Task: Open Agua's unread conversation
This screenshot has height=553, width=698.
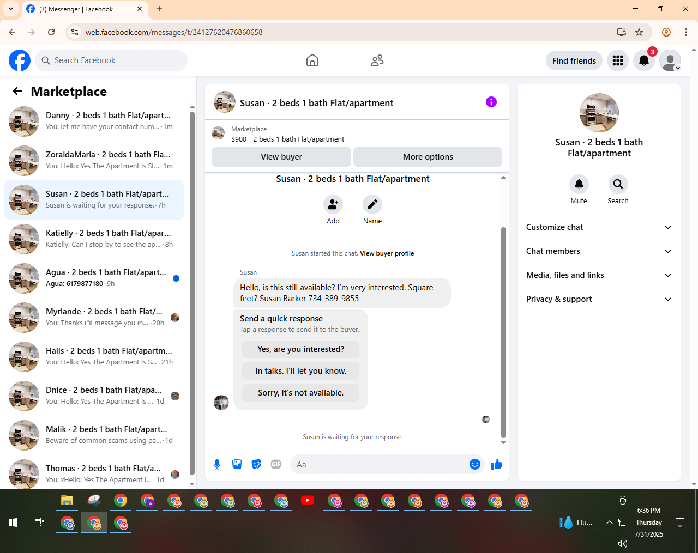Action: tap(94, 278)
